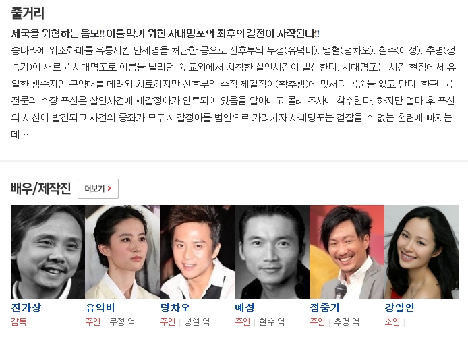The image size is (468, 337).
Task: Click the 예성 name link
Action: tap(245, 307)
